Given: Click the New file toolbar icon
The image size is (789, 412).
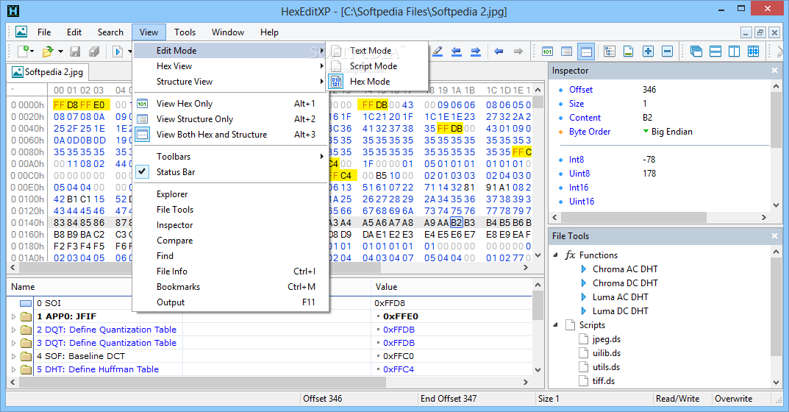Looking at the screenshot, I should 24,51.
